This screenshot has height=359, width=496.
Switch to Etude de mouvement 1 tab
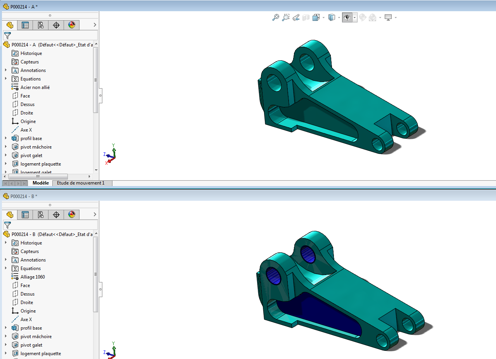click(81, 183)
